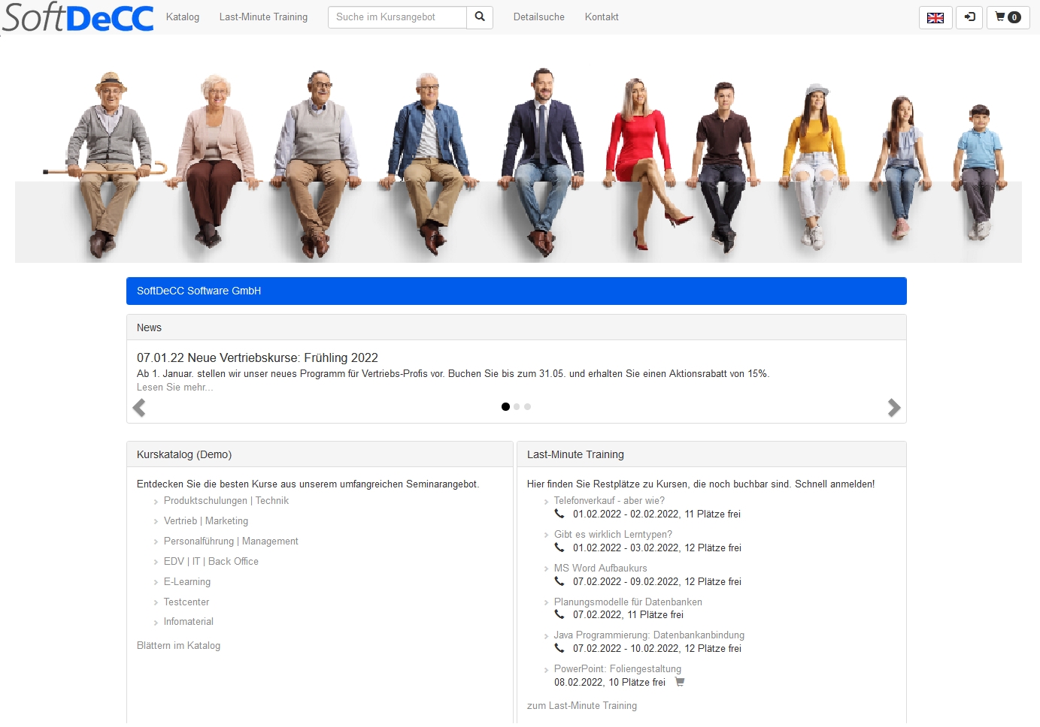
Task: Open MS Word Aufbaukurs course
Action: click(600, 569)
